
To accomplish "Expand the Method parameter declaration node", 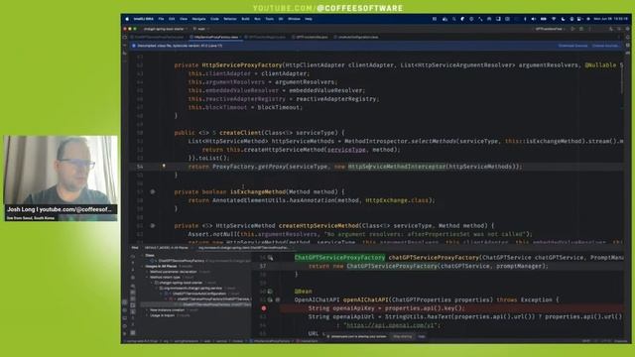I will pos(147,272).
